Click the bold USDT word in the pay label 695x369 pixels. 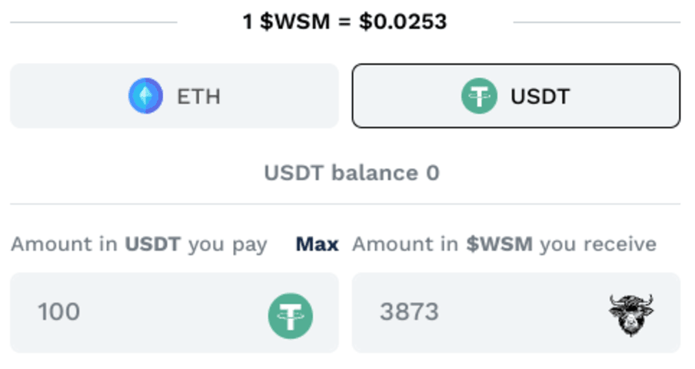click(153, 244)
